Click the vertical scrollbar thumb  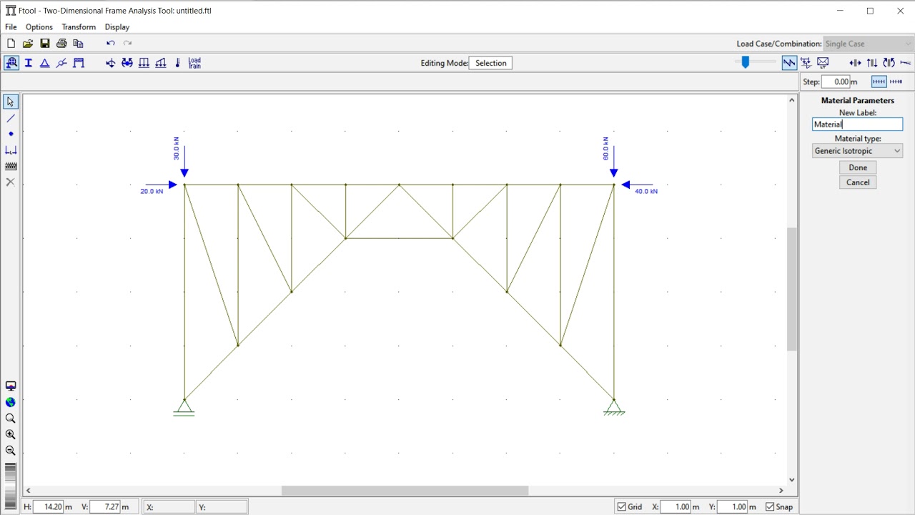point(791,289)
